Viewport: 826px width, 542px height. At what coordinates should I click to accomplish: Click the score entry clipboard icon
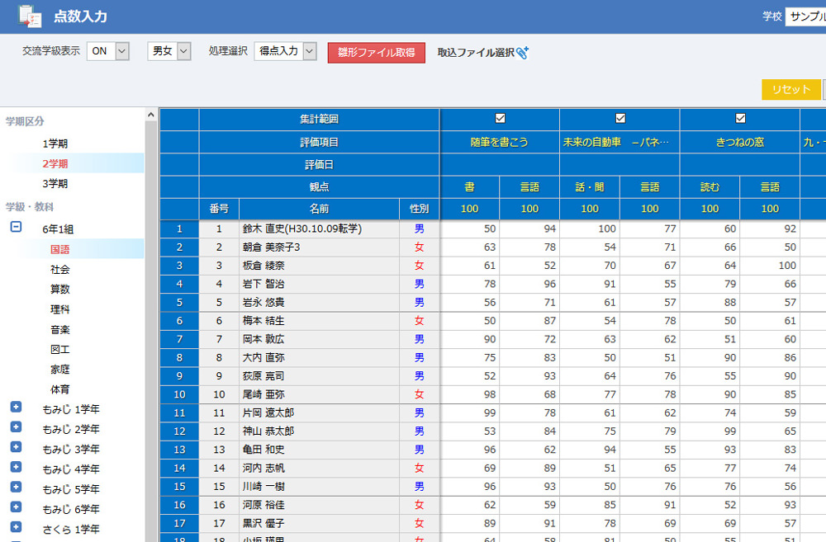(x=30, y=16)
